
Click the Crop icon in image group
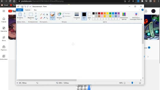[x=36, y=13]
